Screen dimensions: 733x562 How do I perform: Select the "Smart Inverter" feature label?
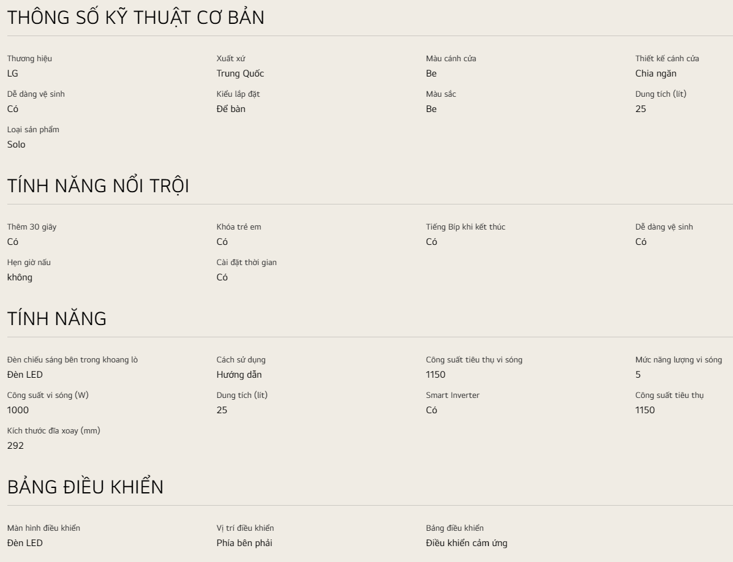[x=453, y=395]
